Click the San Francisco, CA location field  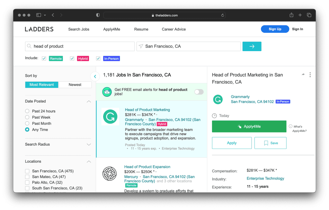pyautogui.click(x=188, y=46)
